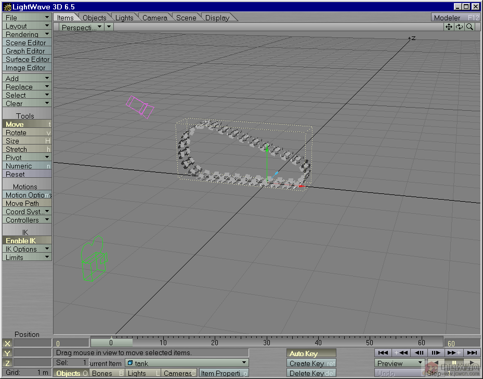483x379 pixels.
Task: Click the X position value field
Action: tap(32, 343)
